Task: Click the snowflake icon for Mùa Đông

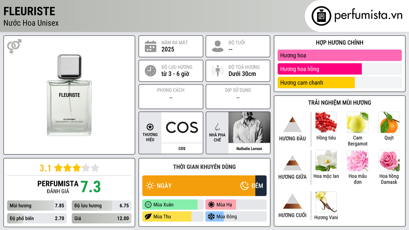Action: pos(211,216)
